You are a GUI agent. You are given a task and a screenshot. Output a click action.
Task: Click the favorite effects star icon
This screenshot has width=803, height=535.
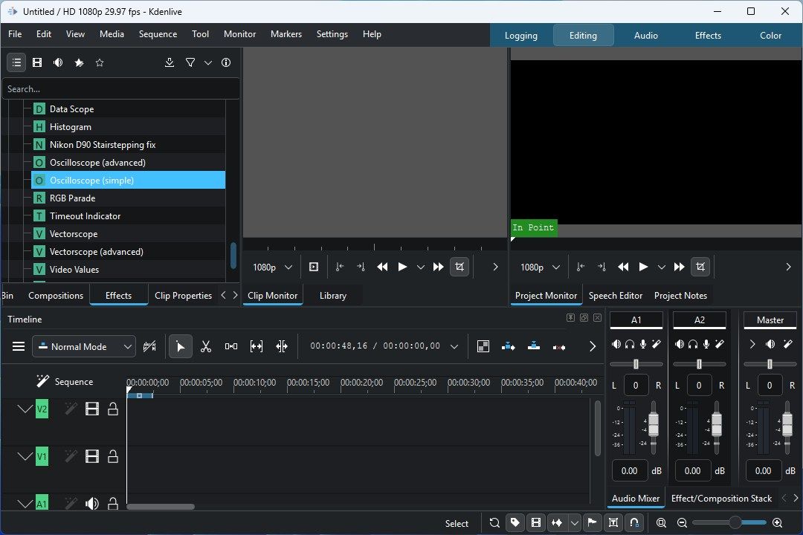[100, 62]
